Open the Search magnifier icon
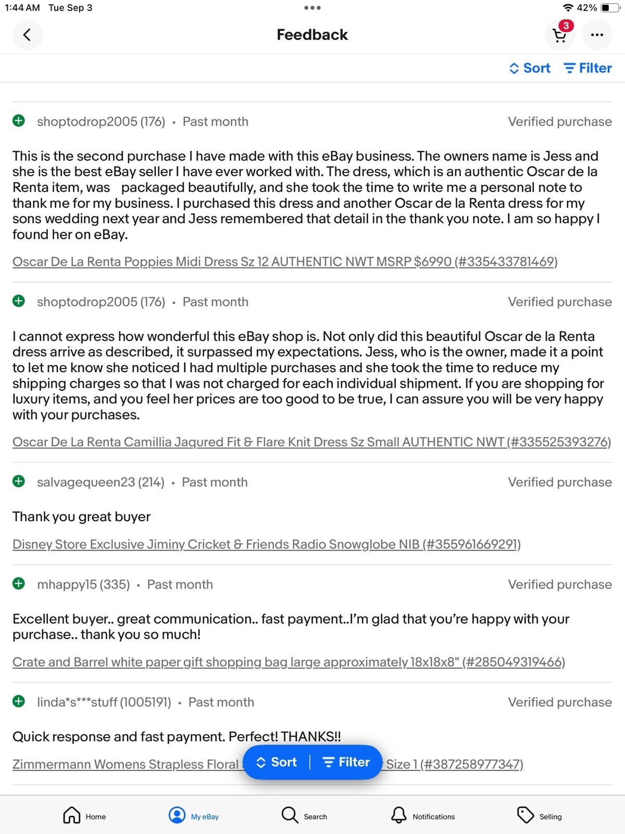Image resolution: width=625 pixels, height=834 pixels. click(289, 815)
